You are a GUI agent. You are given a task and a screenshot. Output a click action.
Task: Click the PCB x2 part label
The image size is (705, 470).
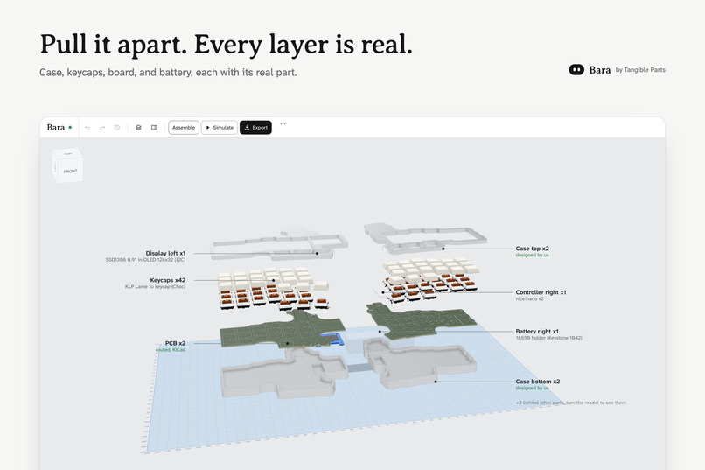(x=175, y=343)
